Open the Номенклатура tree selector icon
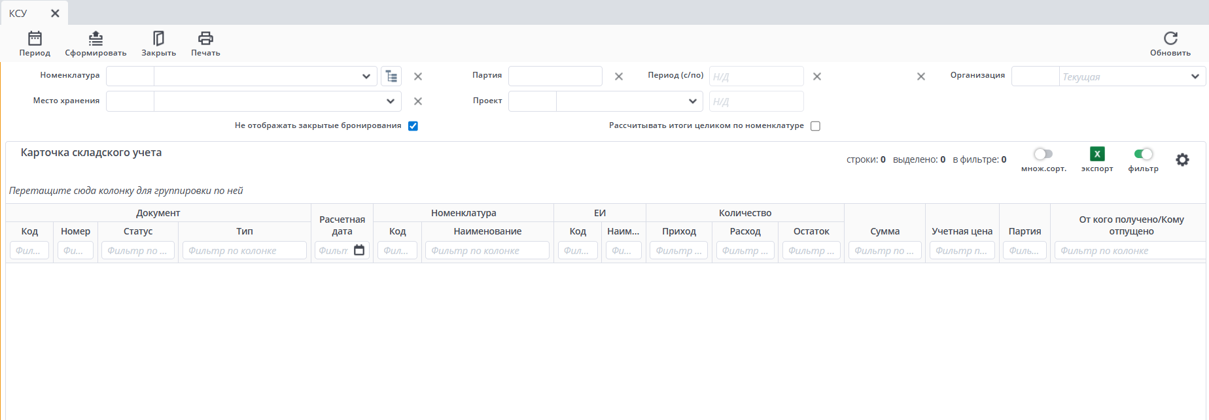 point(391,76)
